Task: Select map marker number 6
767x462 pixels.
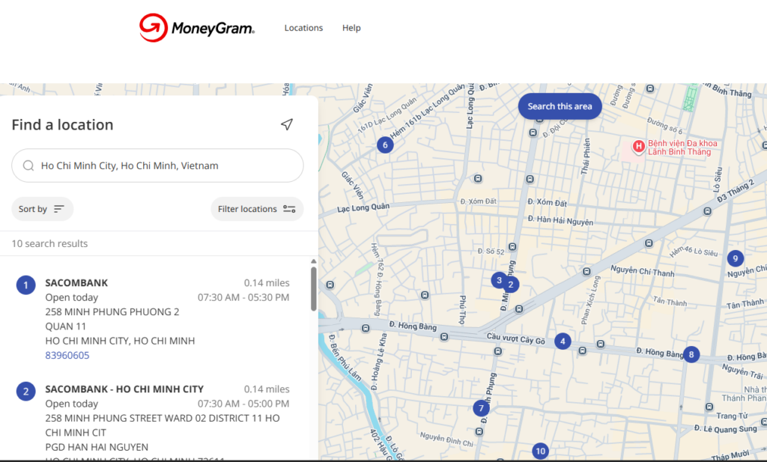Action: [x=385, y=145]
